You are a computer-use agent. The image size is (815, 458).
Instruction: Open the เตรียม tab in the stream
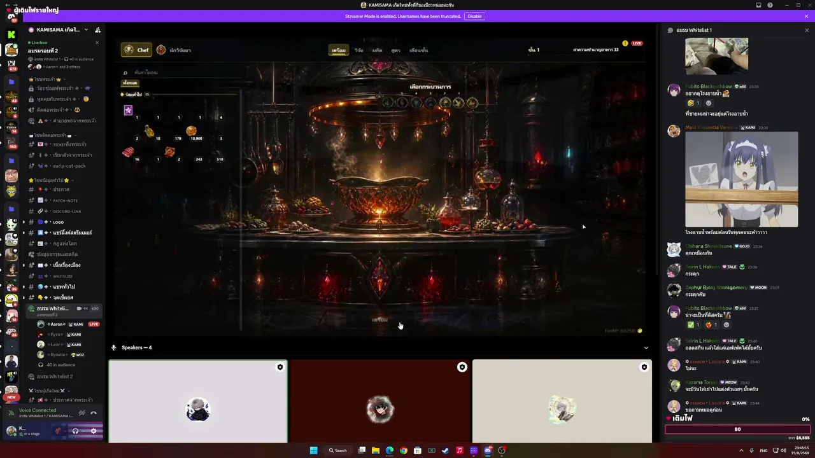point(339,50)
